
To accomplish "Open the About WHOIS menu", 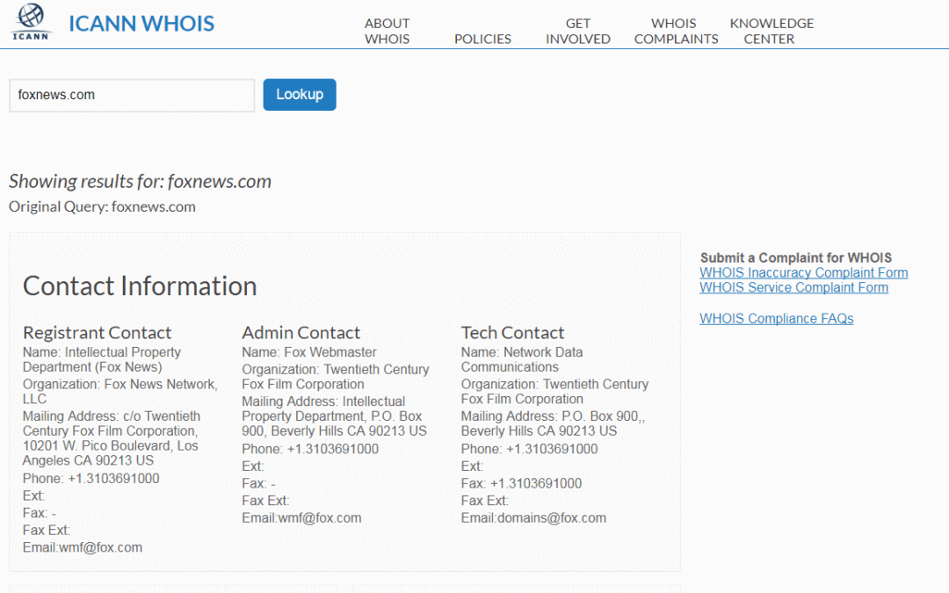I will click(x=388, y=31).
